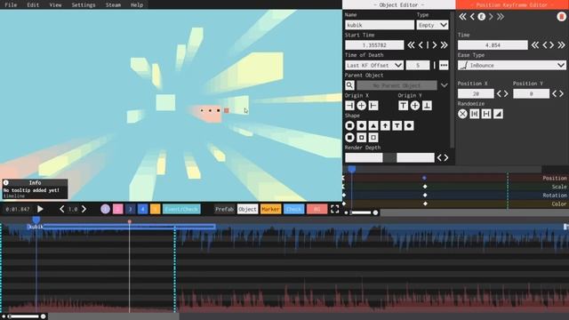Select the arrow shape

(x=385, y=125)
